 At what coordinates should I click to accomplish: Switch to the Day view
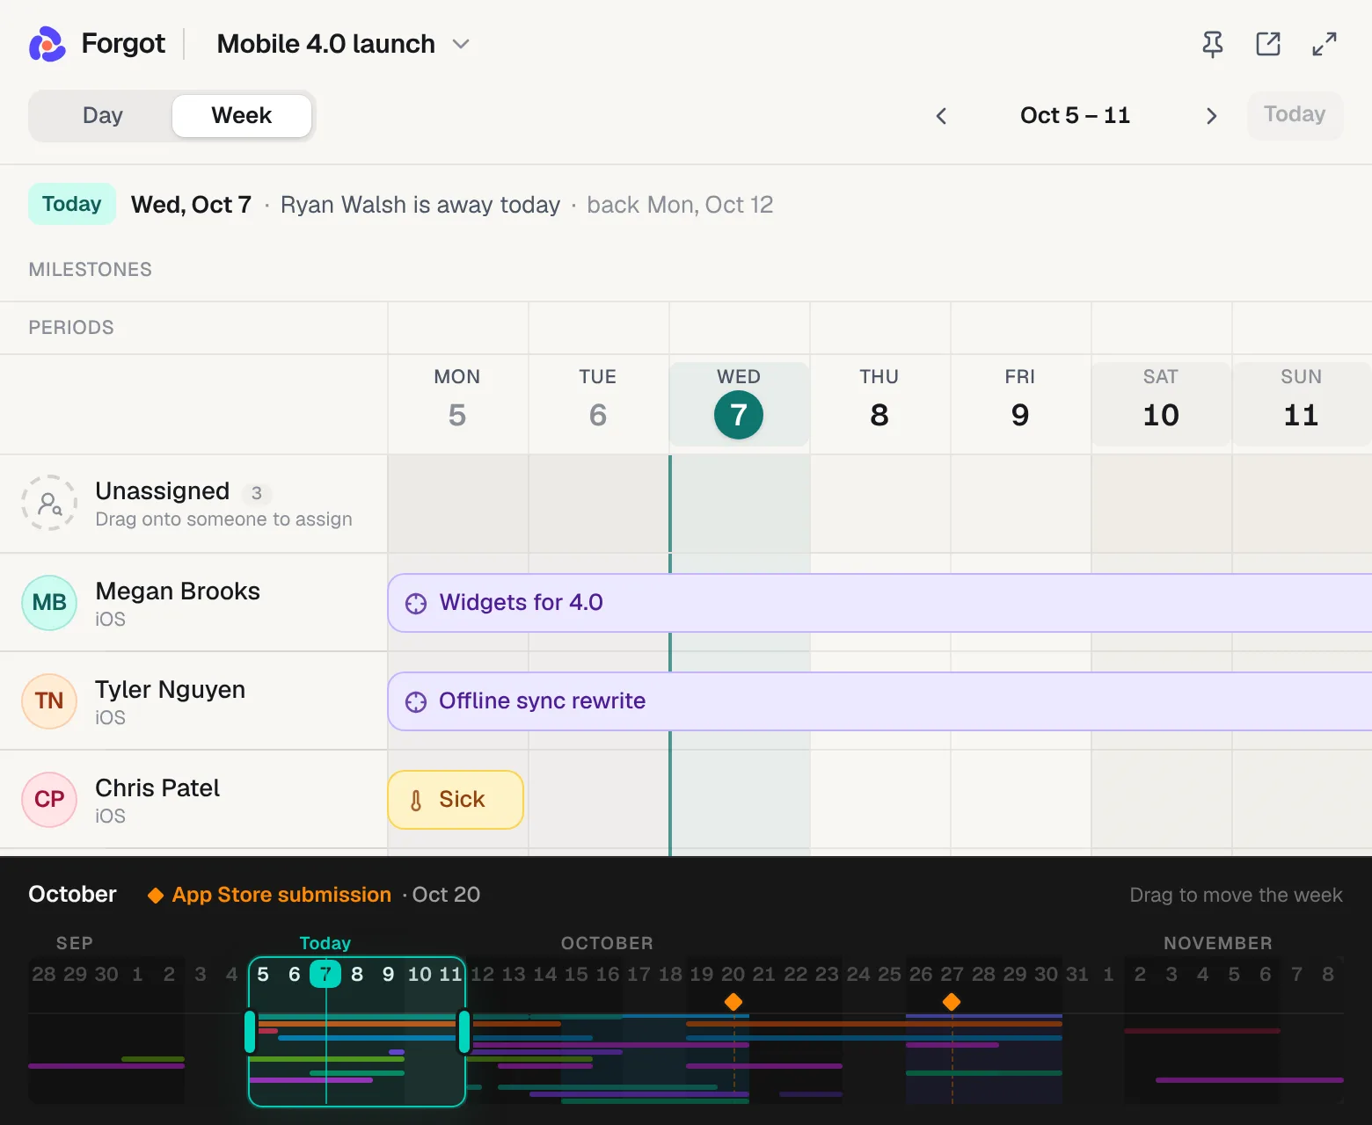(x=102, y=116)
